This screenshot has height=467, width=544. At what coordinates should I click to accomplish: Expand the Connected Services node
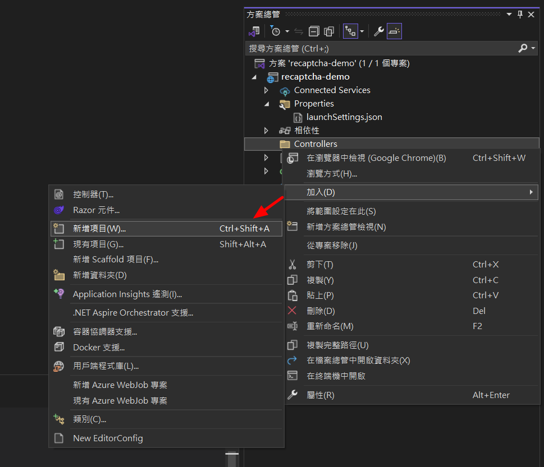click(266, 90)
